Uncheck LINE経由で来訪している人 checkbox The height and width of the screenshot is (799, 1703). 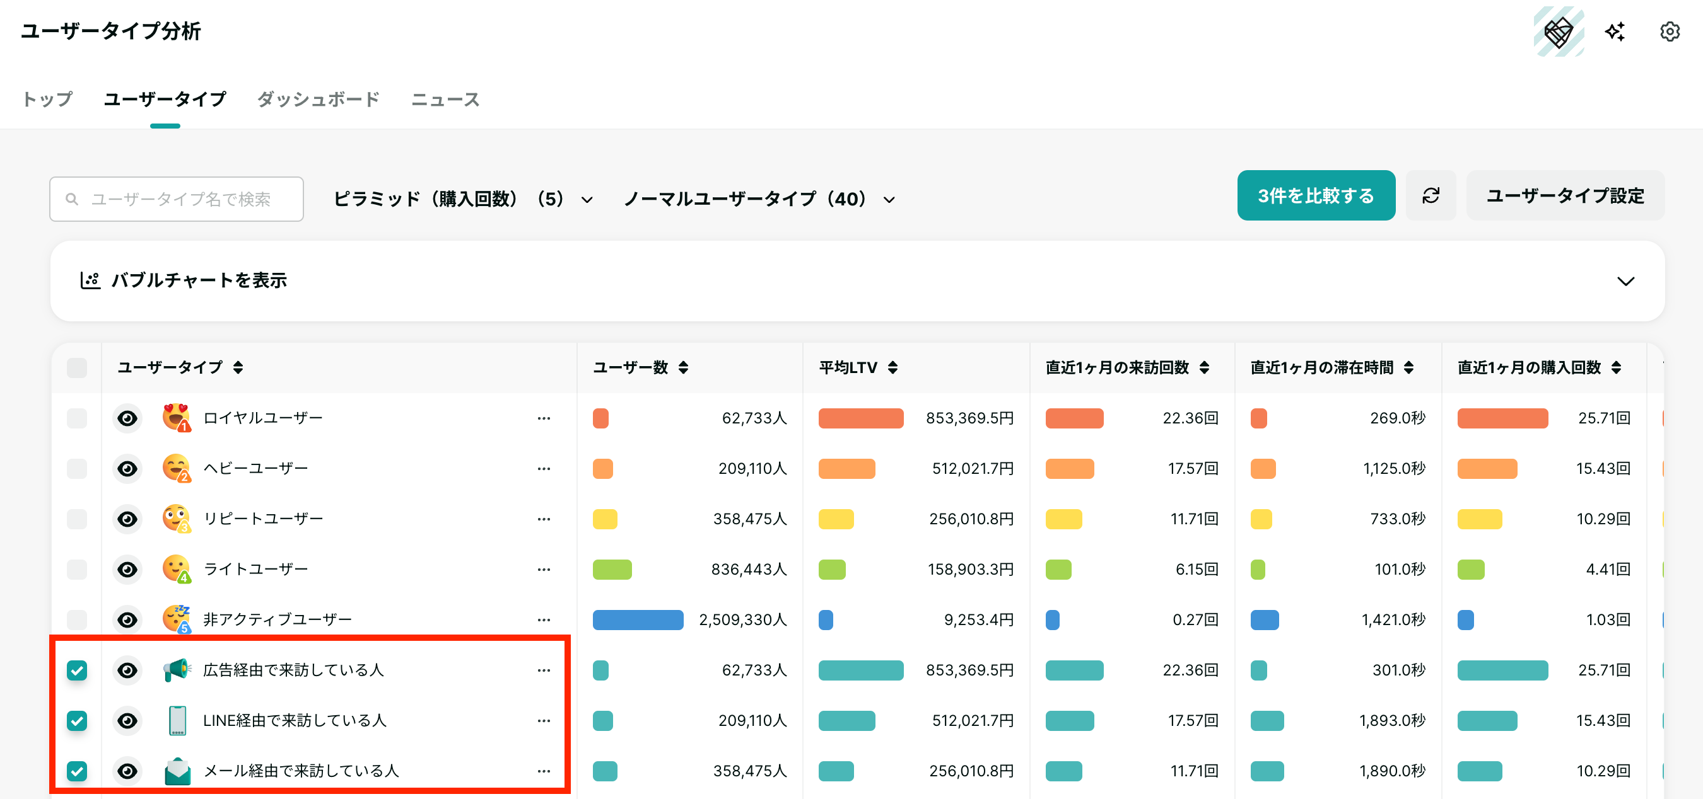click(77, 720)
